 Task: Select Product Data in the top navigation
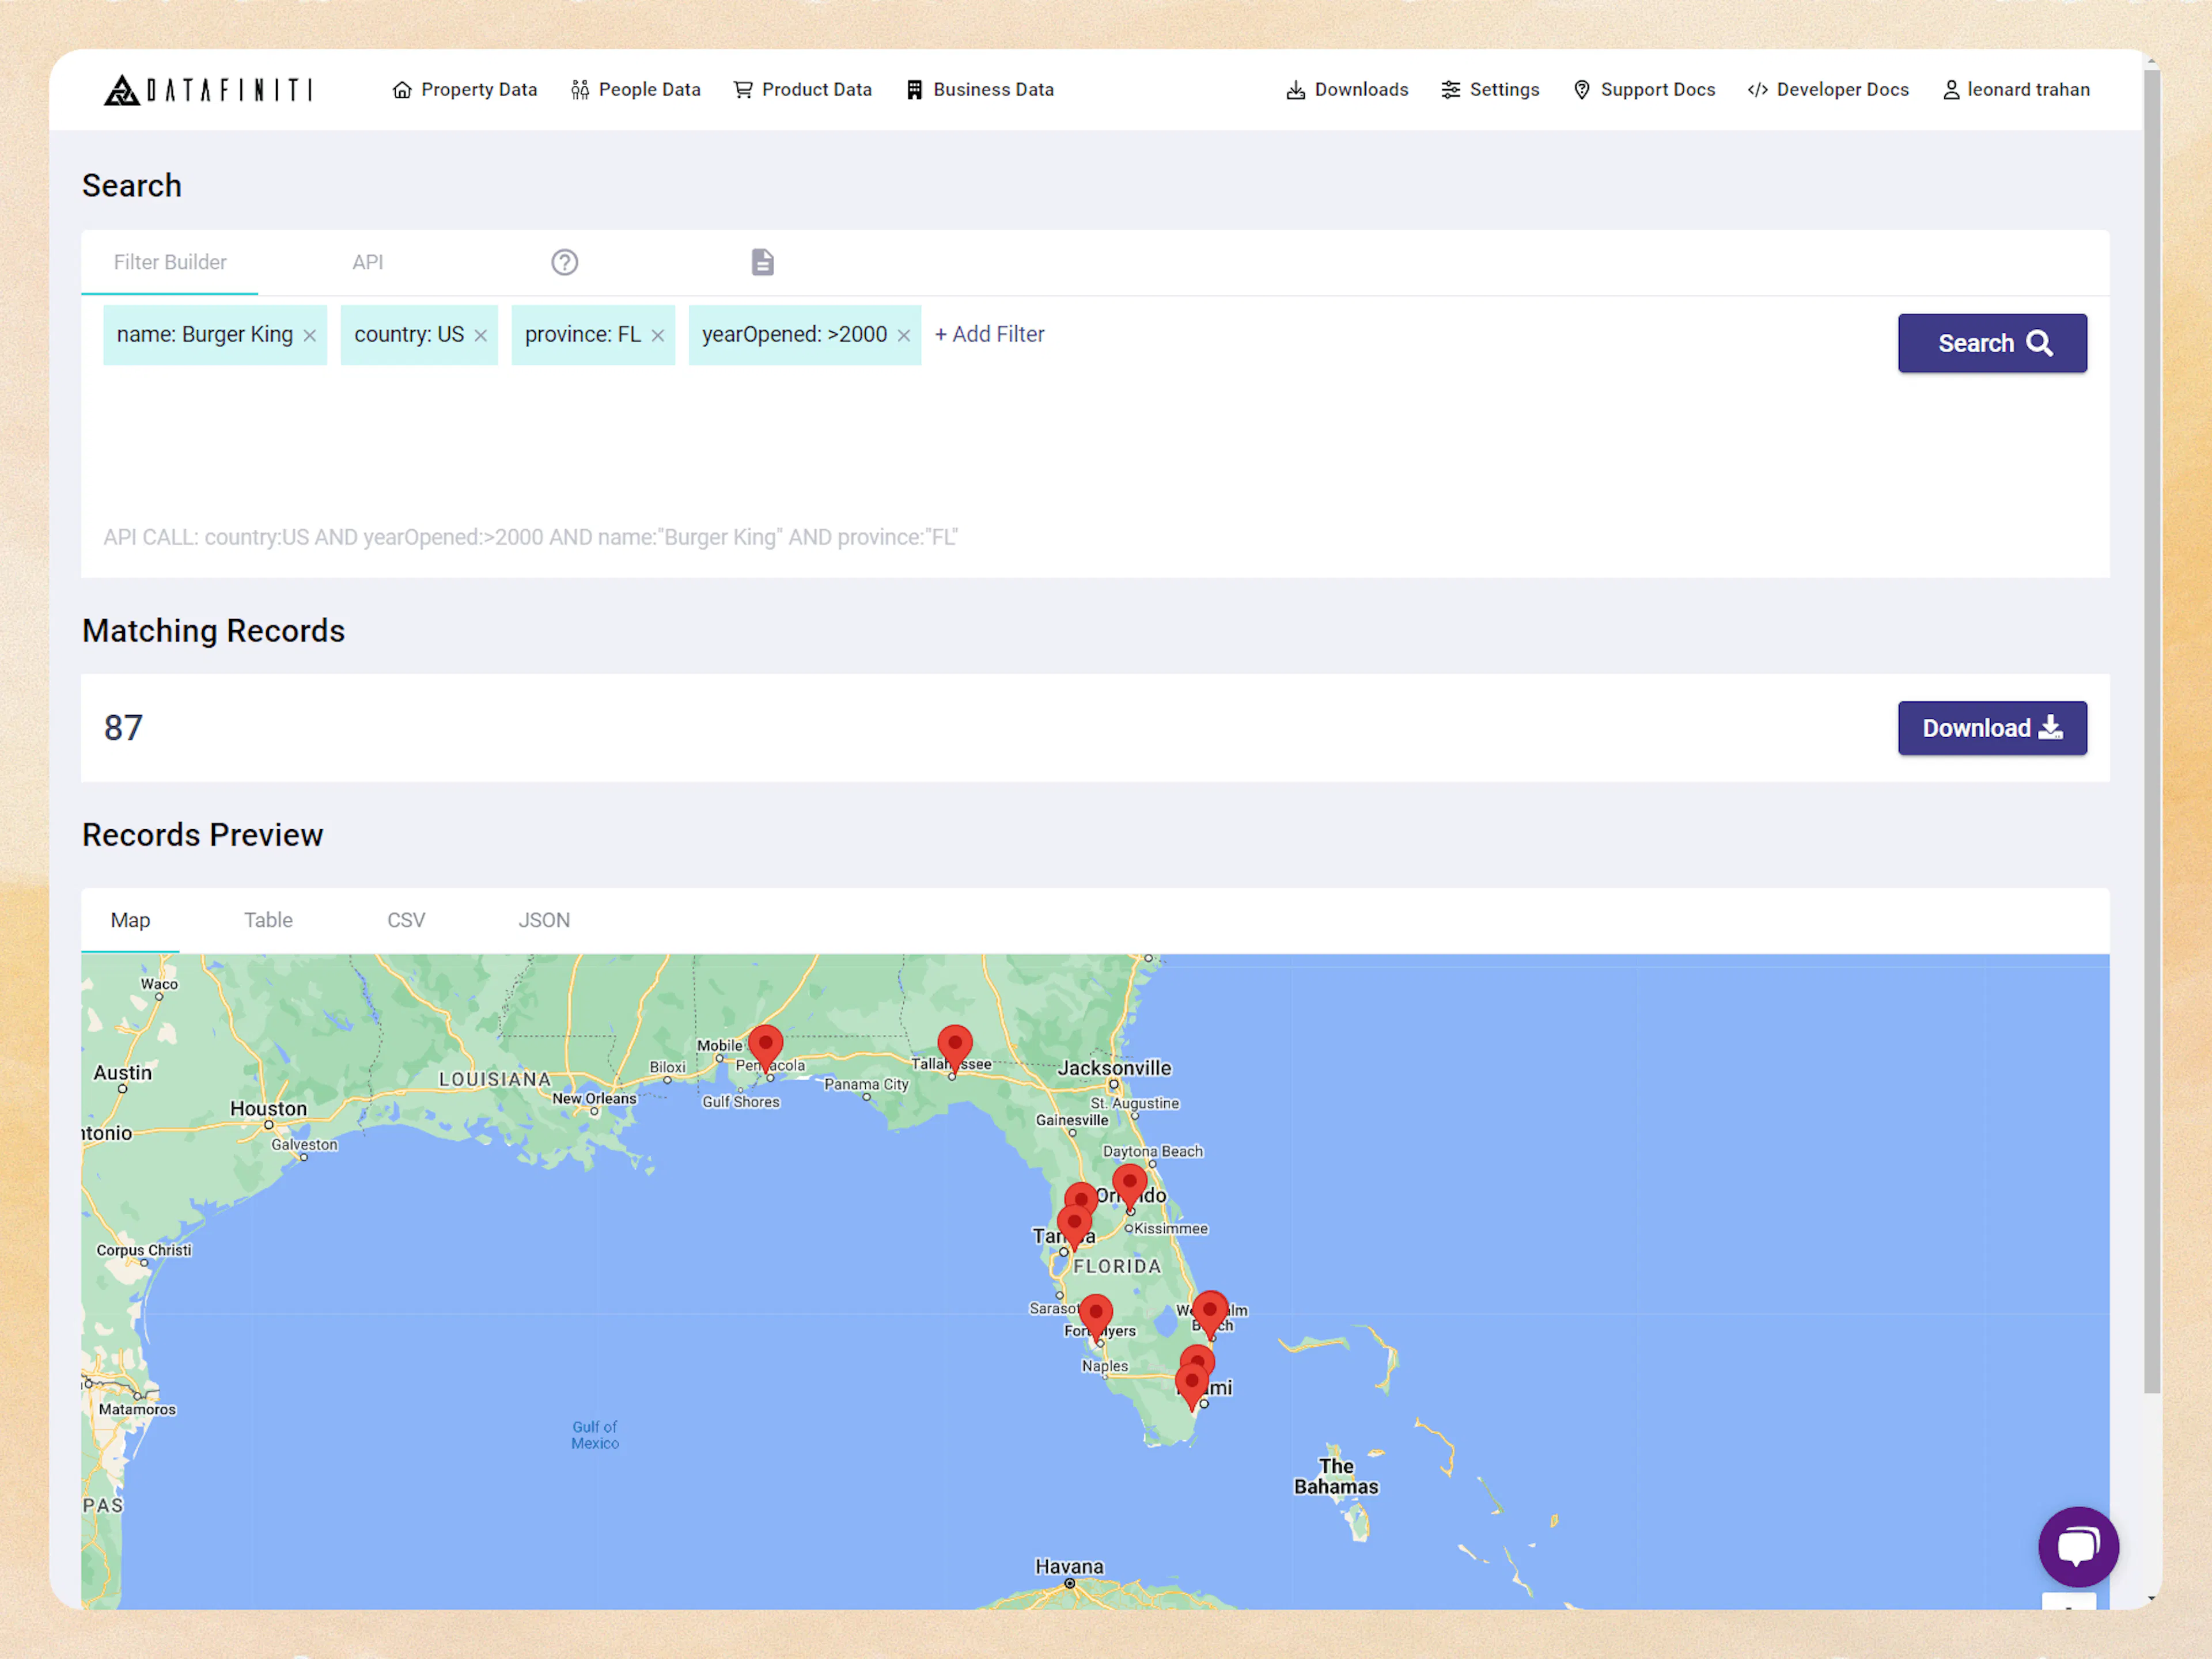click(x=802, y=90)
